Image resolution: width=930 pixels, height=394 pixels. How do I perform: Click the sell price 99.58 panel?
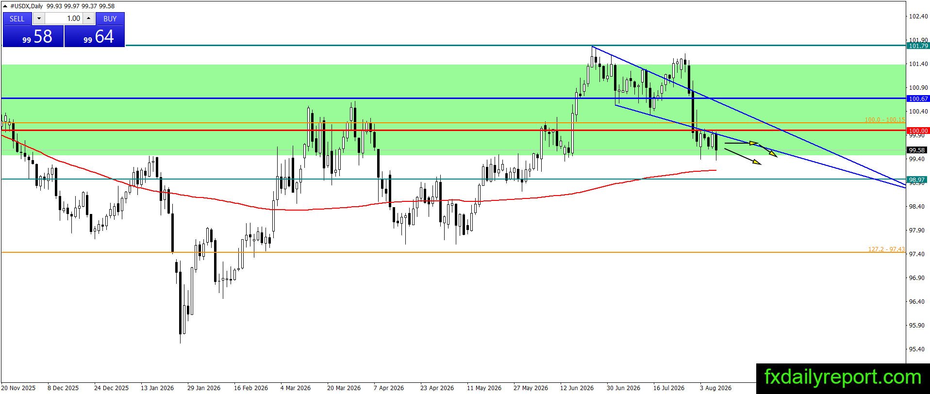click(x=33, y=36)
